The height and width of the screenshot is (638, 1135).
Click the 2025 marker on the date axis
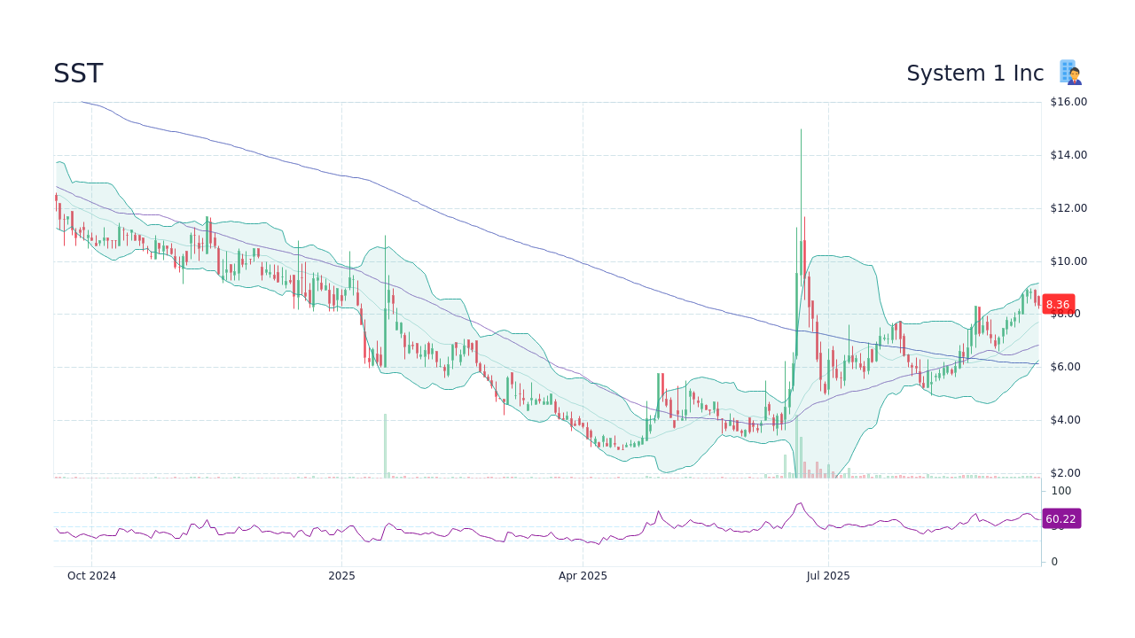pyautogui.click(x=341, y=576)
